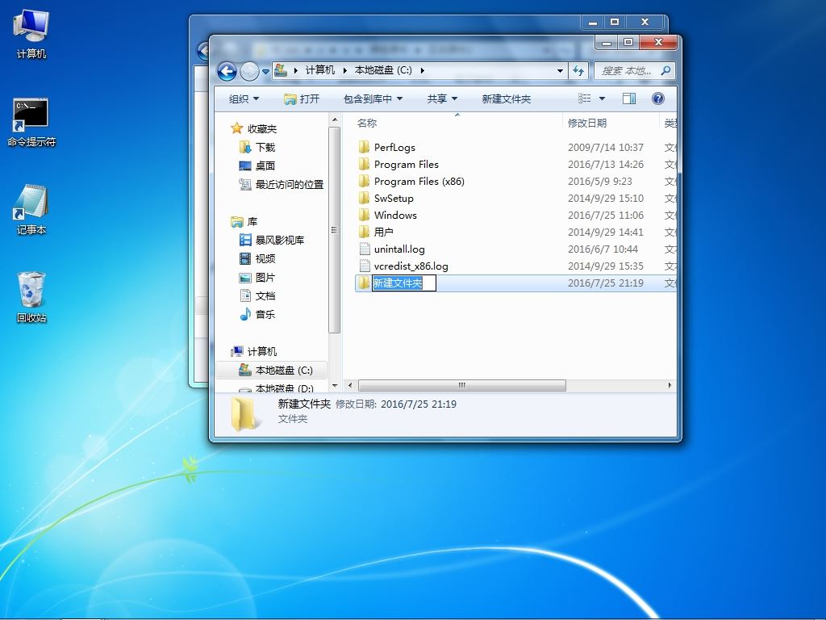Open the recent pages history dropdown arrow
Screen dimensions: 826x620
[265, 71]
